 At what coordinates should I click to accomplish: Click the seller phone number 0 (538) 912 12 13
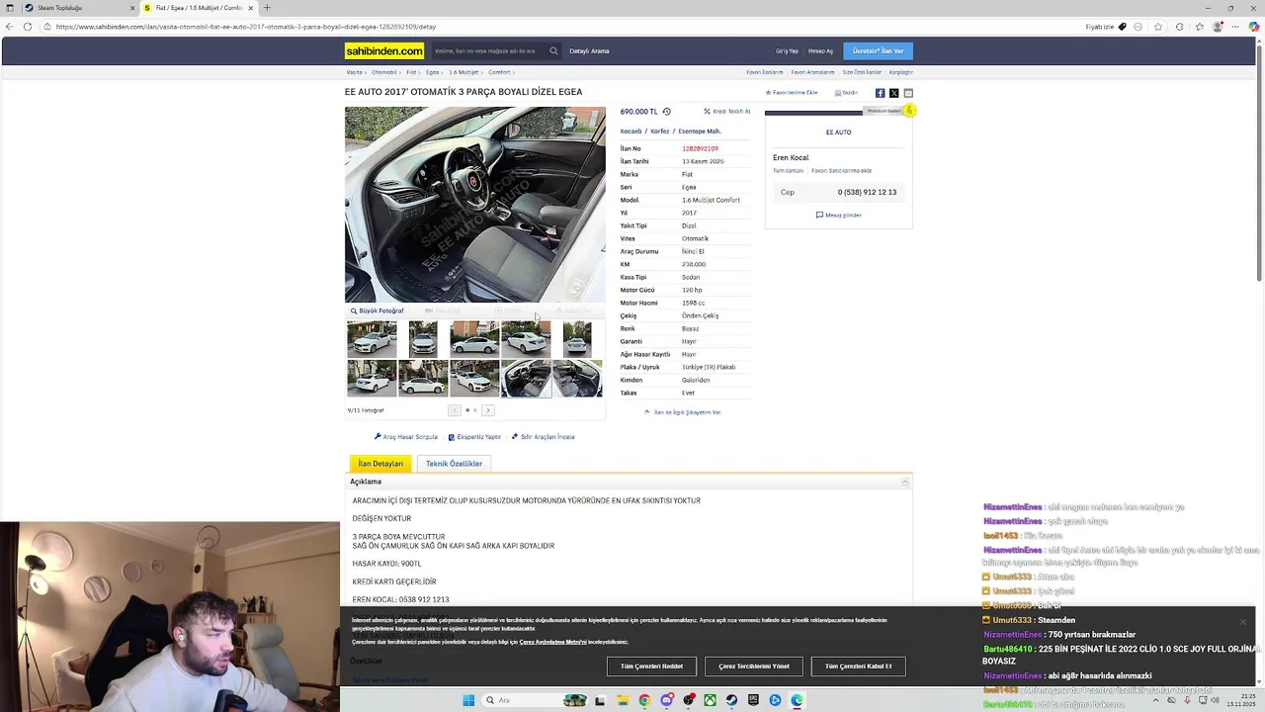pos(867,192)
